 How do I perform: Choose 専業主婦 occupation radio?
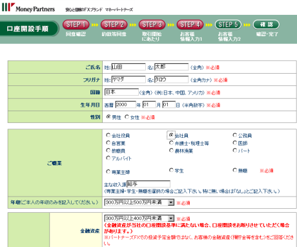pyautogui.click(x=108, y=171)
